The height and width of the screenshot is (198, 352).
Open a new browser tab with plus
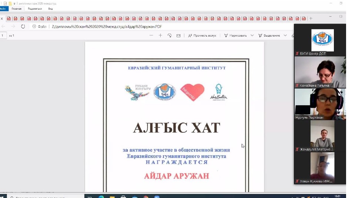[x=311, y=18]
